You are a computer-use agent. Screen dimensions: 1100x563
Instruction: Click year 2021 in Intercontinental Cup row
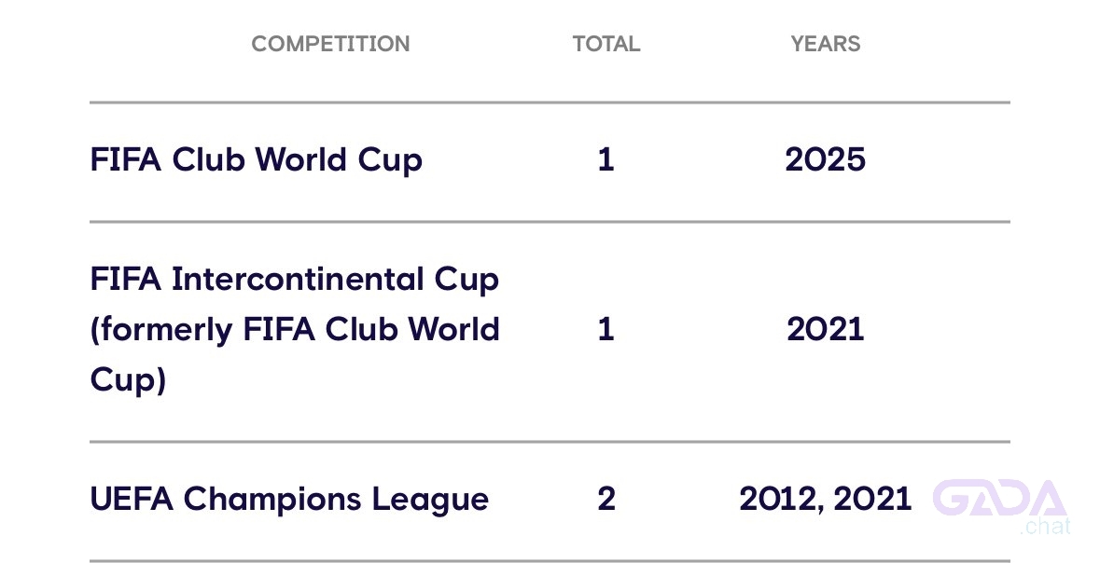click(x=825, y=329)
